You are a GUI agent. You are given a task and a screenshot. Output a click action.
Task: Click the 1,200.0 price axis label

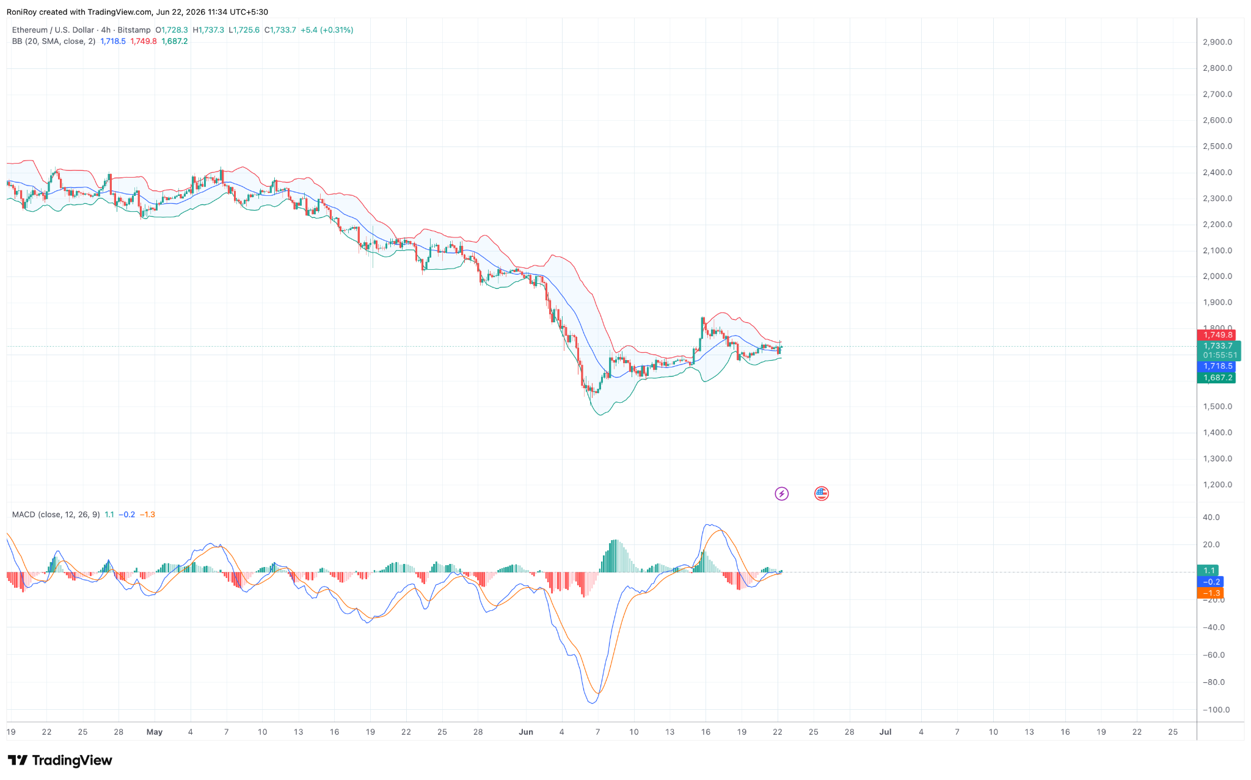tap(1217, 485)
